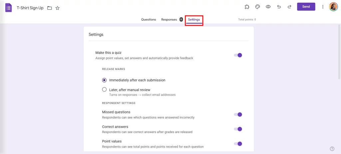Switch to the Responses tab
341x154 pixels.
(169, 20)
